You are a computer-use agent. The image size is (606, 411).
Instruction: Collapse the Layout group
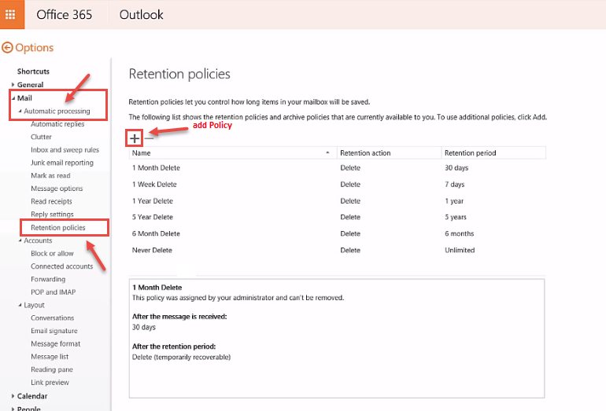(20, 305)
